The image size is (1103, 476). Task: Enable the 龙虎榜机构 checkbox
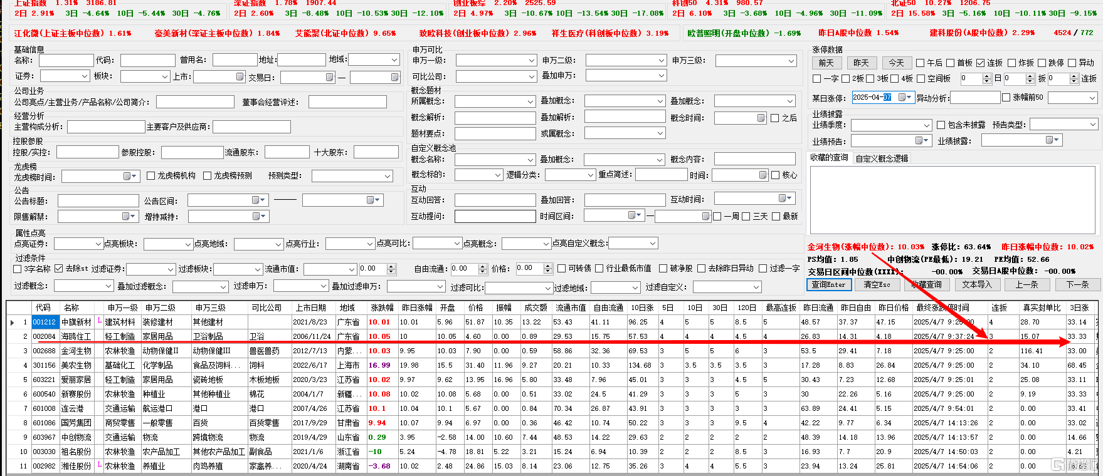pos(150,176)
